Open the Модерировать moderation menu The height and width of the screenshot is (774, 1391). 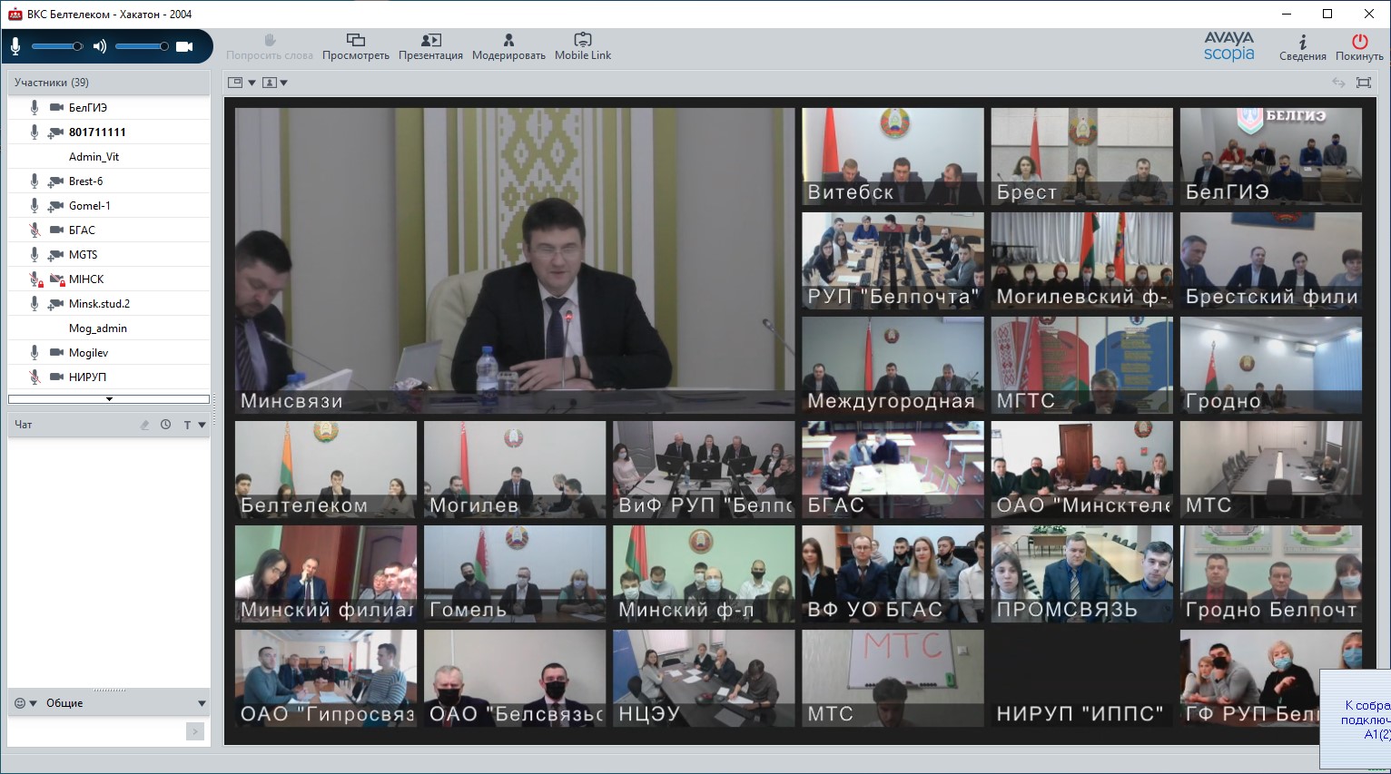tap(508, 47)
